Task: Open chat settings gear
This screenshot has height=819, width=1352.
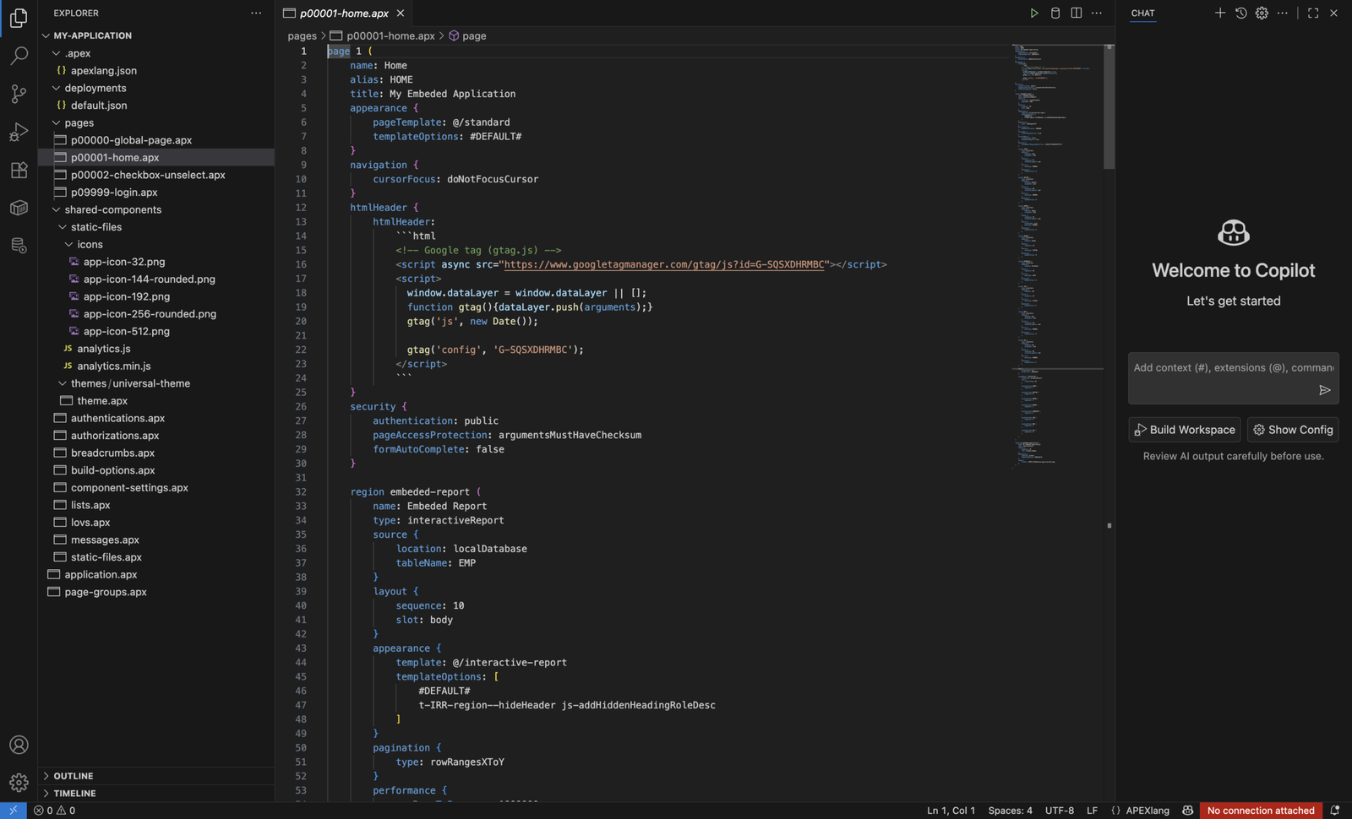Action: (x=1262, y=13)
